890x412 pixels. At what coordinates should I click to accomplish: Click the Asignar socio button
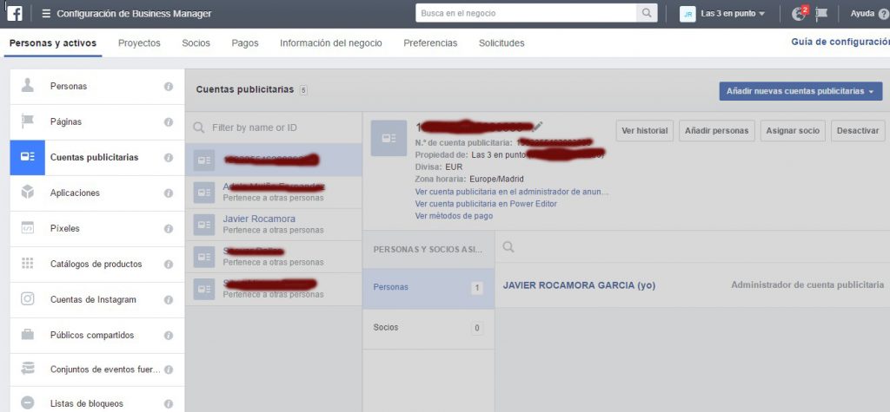793,130
